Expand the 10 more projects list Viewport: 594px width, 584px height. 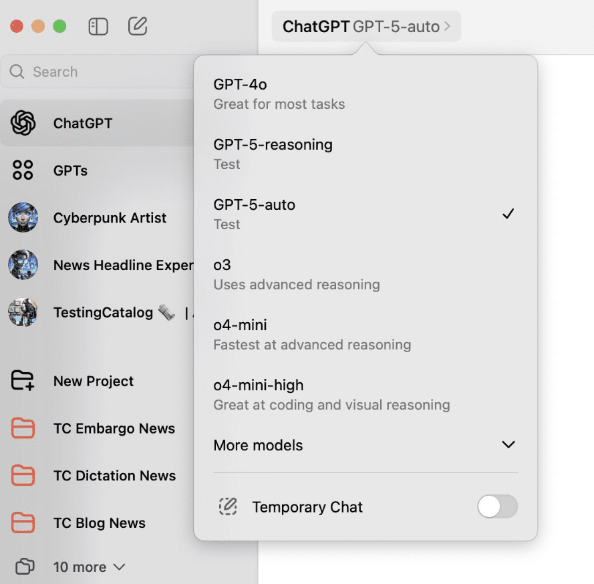pyautogui.click(x=90, y=567)
